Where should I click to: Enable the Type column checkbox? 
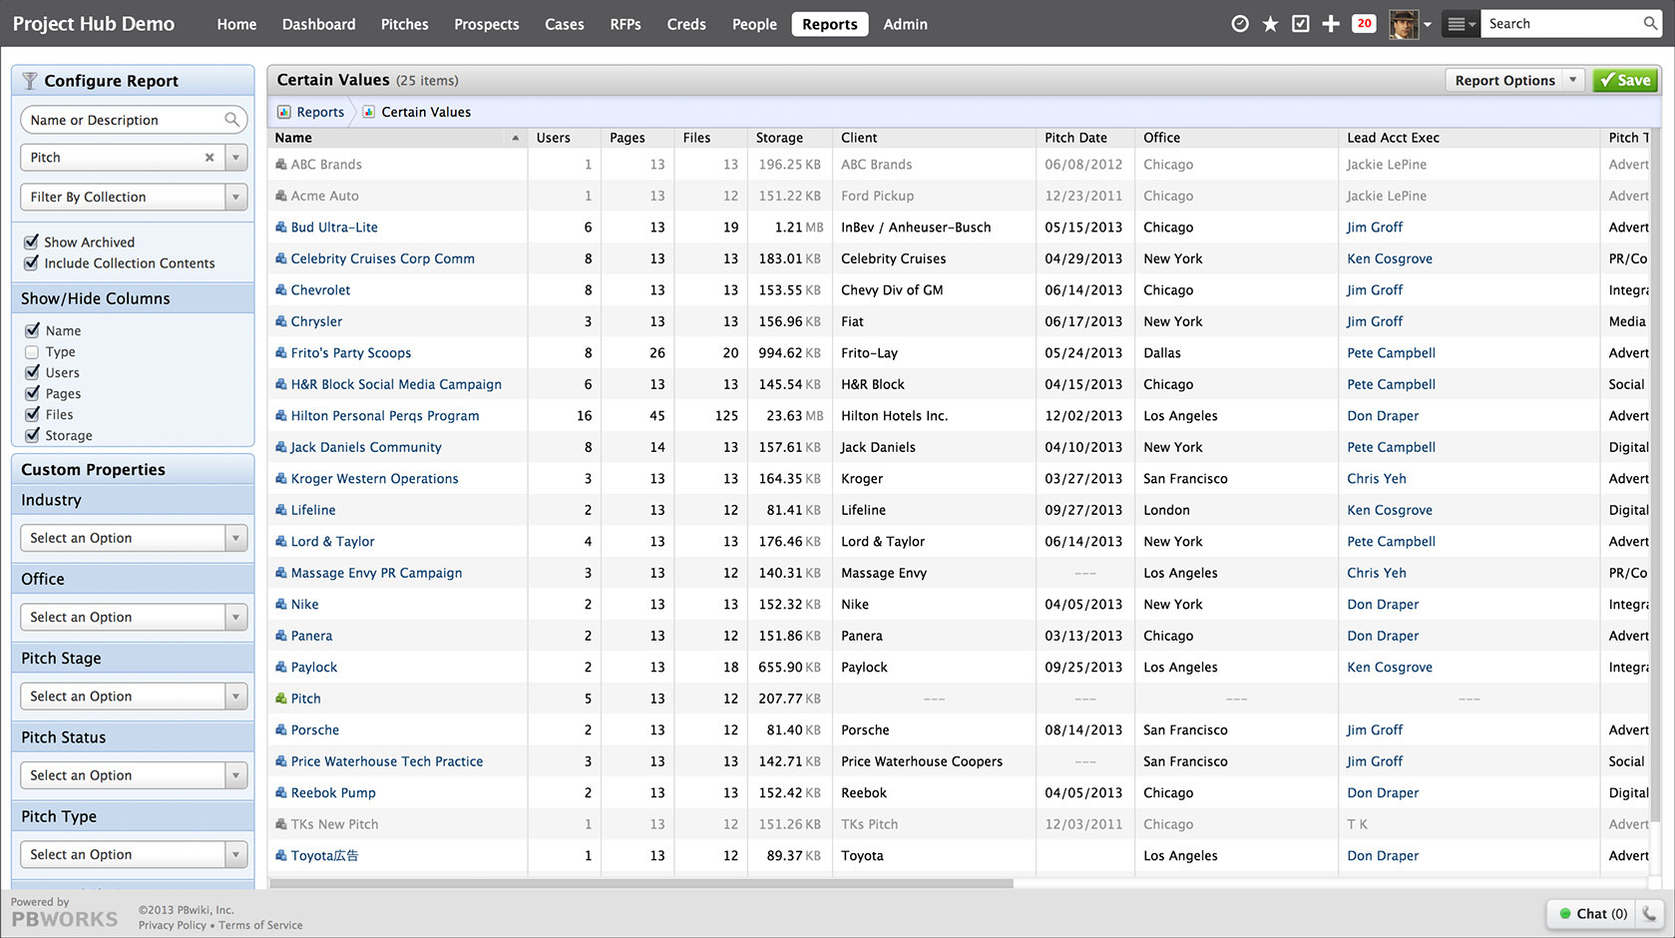click(x=32, y=351)
